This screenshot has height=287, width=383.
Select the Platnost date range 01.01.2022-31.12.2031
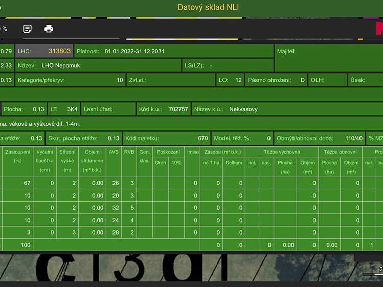click(x=134, y=51)
